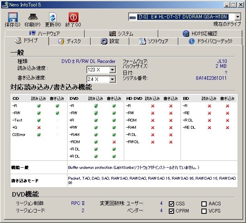Viewport: 246px width, 223px height.
Task: Select the ドライブ tab
Action: pyautogui.click(x=27, y=41)
